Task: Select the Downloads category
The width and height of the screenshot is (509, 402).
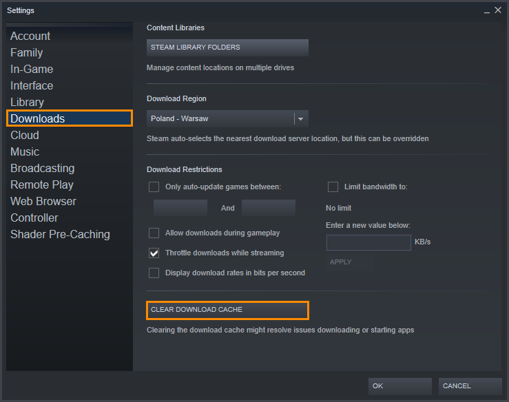Action: point(70,118)
